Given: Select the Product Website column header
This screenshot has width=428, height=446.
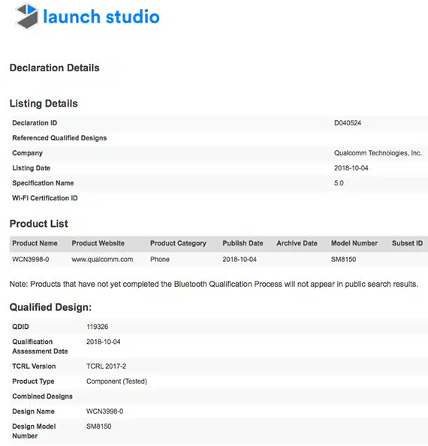Looking at the screenshot, I should coord(98,243).
